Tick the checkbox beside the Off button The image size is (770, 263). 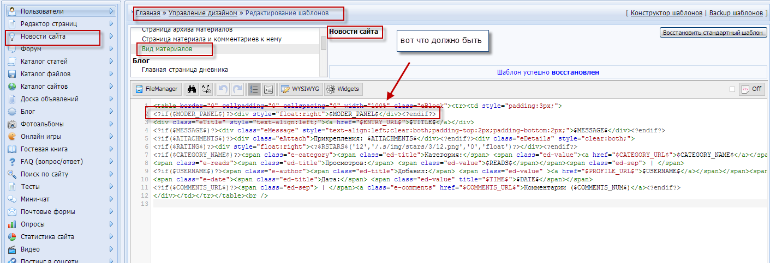[x=732, y=89]
